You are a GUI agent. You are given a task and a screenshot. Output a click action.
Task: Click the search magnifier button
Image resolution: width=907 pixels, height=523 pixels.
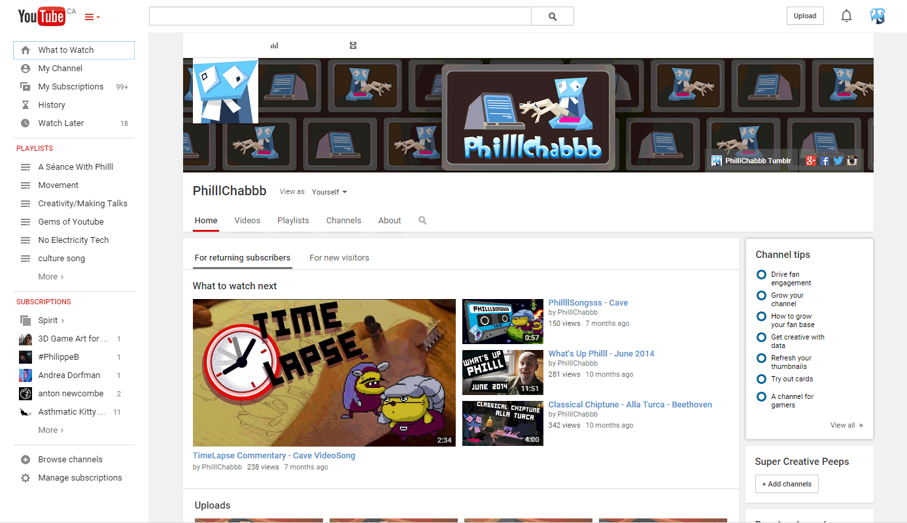(x=553, y=16)
